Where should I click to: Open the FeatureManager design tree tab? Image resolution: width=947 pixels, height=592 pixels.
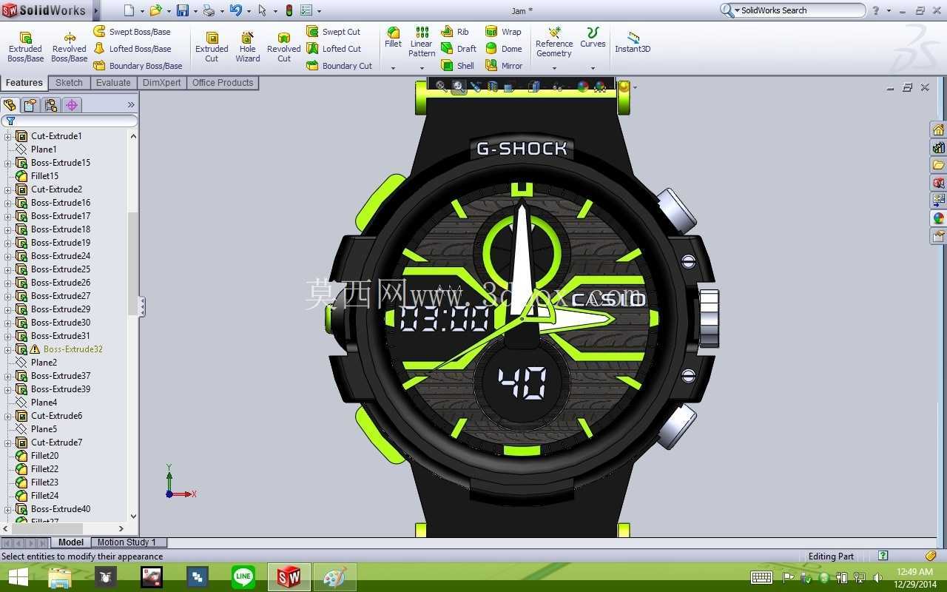click(x=10, y=105)
